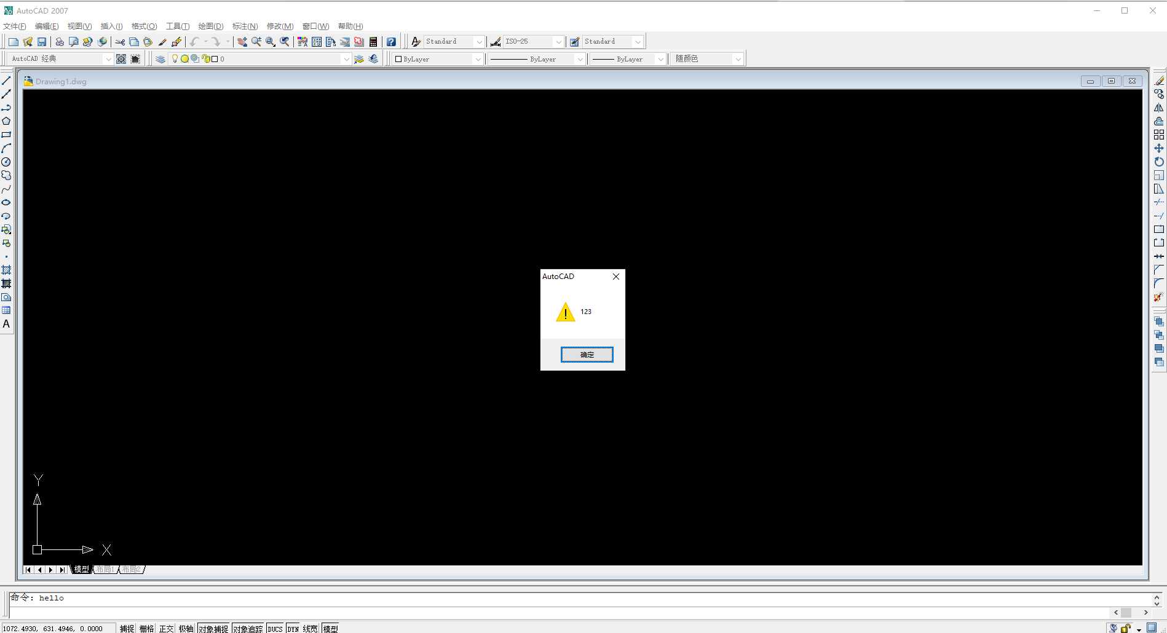The image size is (1167, 633).
Task: Toggle 栅格 grid display
Action: pyautogui.click(x=146, y=628)
